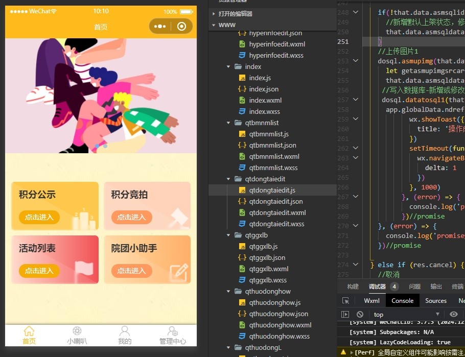Image resolution: width=465 pixels, height=357 pixels.
Task: Open the Wxml debugger tab
Action: tap(371, 301)
